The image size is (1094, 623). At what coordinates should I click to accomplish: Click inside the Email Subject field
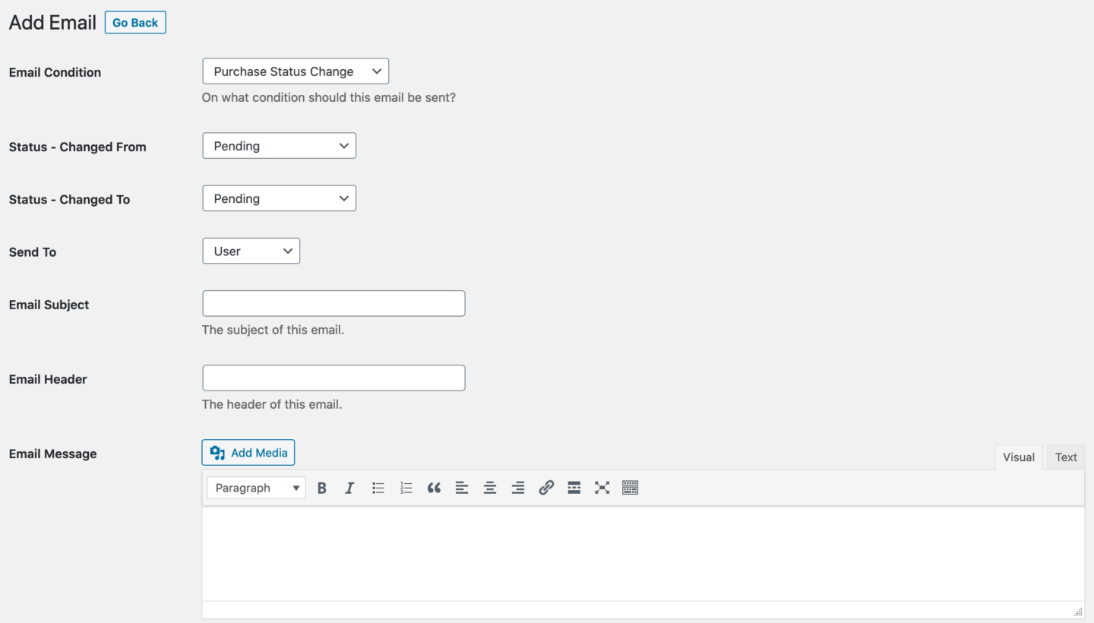coord(333,302)
